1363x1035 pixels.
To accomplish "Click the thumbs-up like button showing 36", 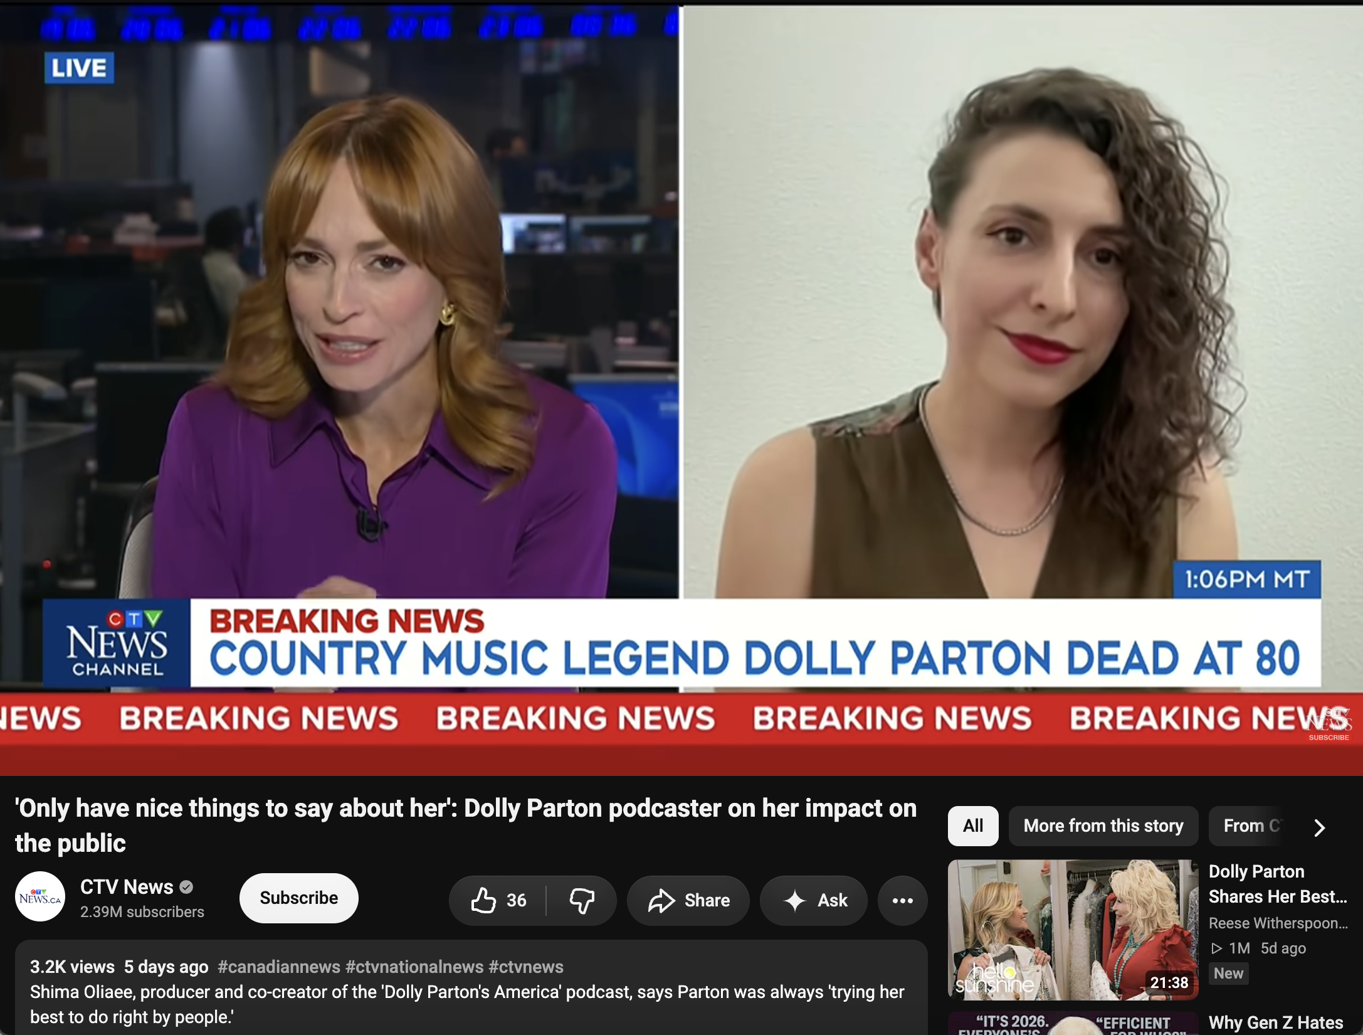I will tap(498, 900).
